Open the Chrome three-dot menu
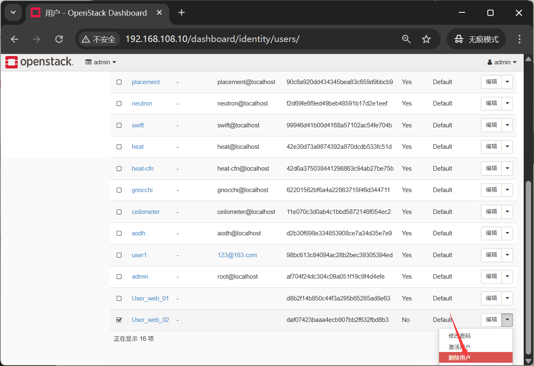 520,39
